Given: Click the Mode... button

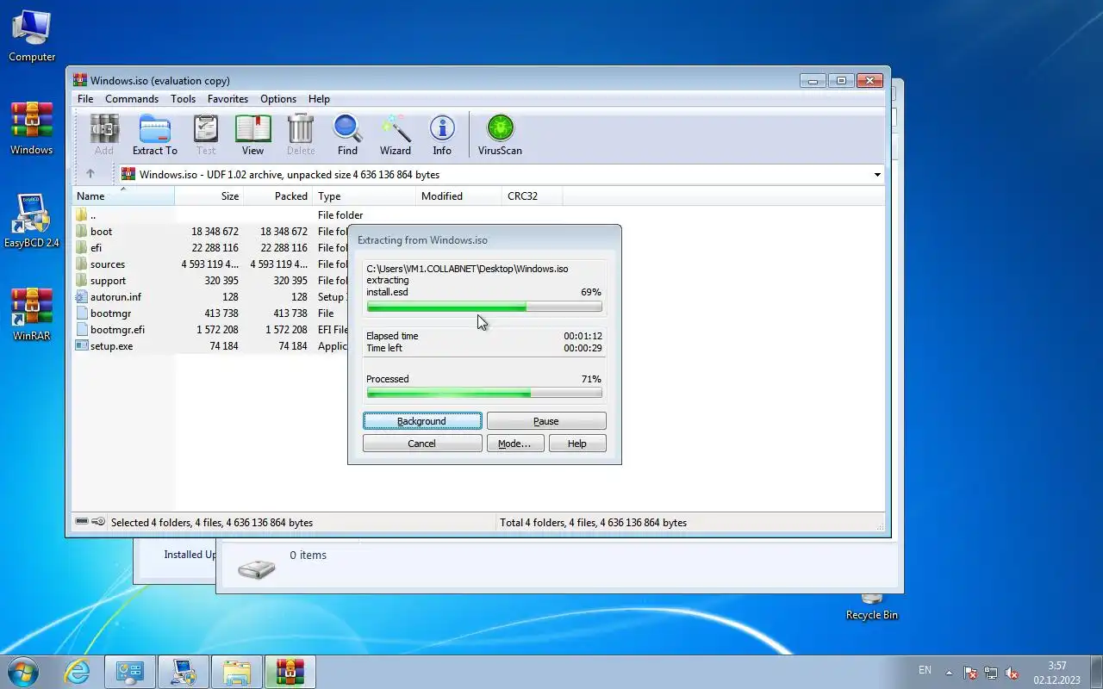Looking at the screenshot, I should (515, 444).
